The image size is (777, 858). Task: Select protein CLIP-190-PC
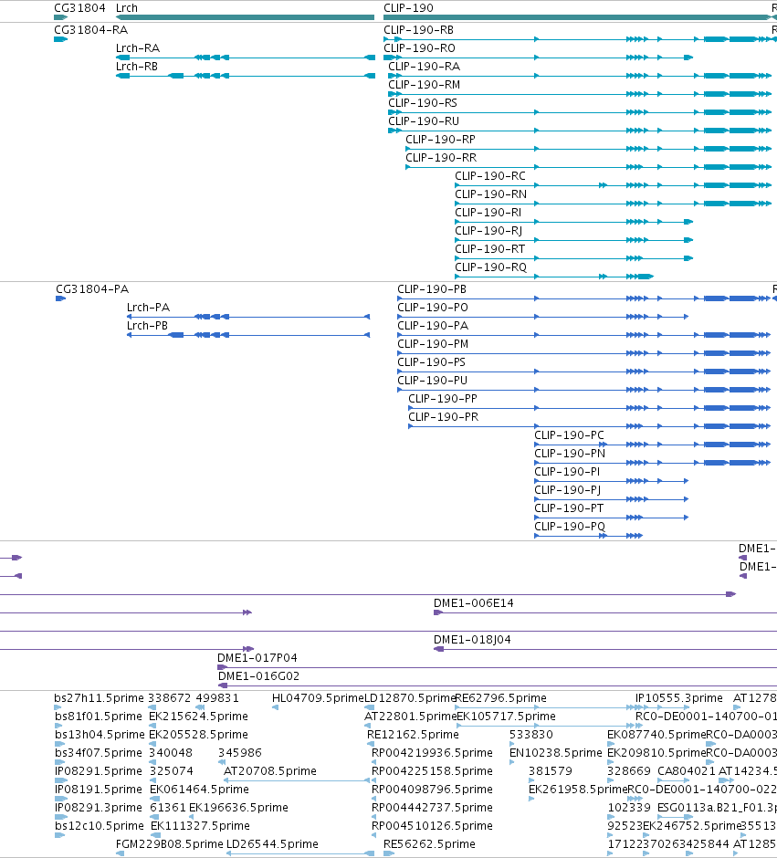[569, 435]
